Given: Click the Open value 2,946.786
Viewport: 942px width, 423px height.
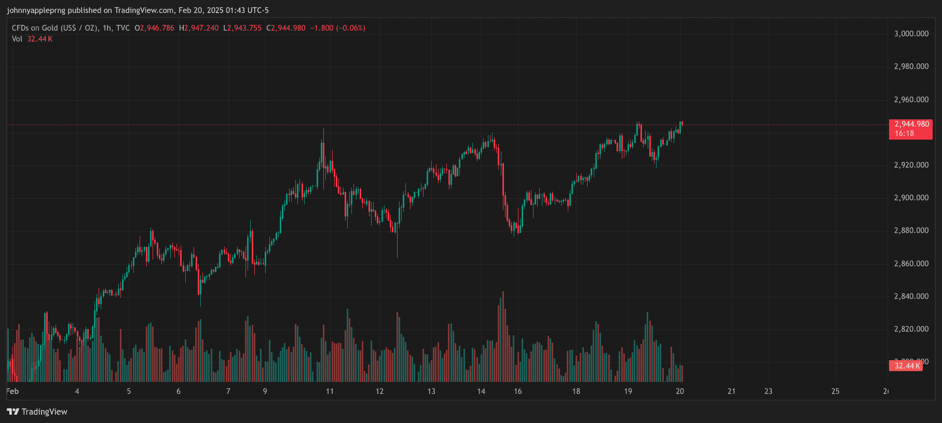Looking at the screenshot, I should pyautogui.click(x=157, y=28).
